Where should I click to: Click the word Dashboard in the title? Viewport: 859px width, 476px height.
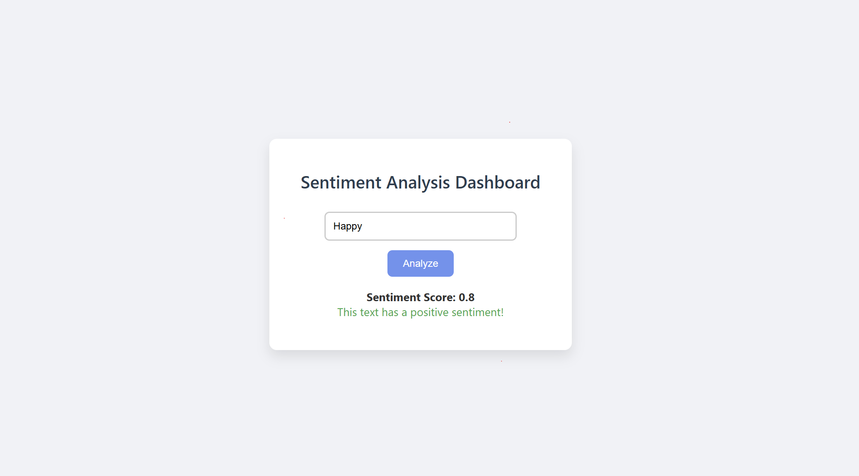[x=498, y=182]
